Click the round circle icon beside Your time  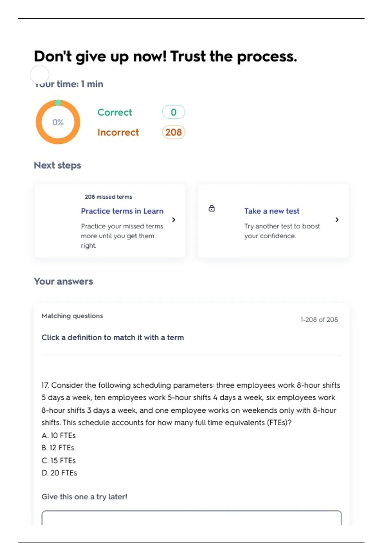(x=40, y=74)
